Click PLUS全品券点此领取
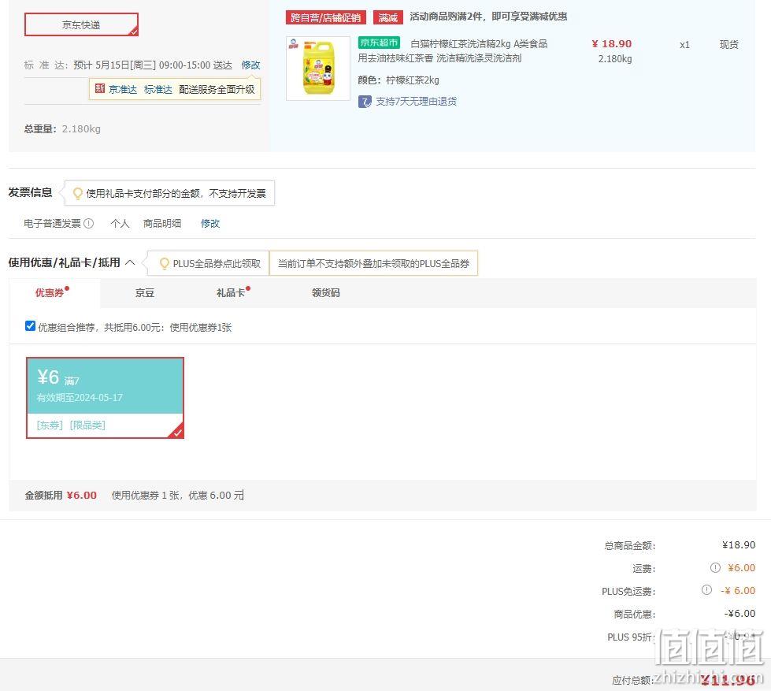This screenshot has width=771, height=691. [x=217, y=264]
